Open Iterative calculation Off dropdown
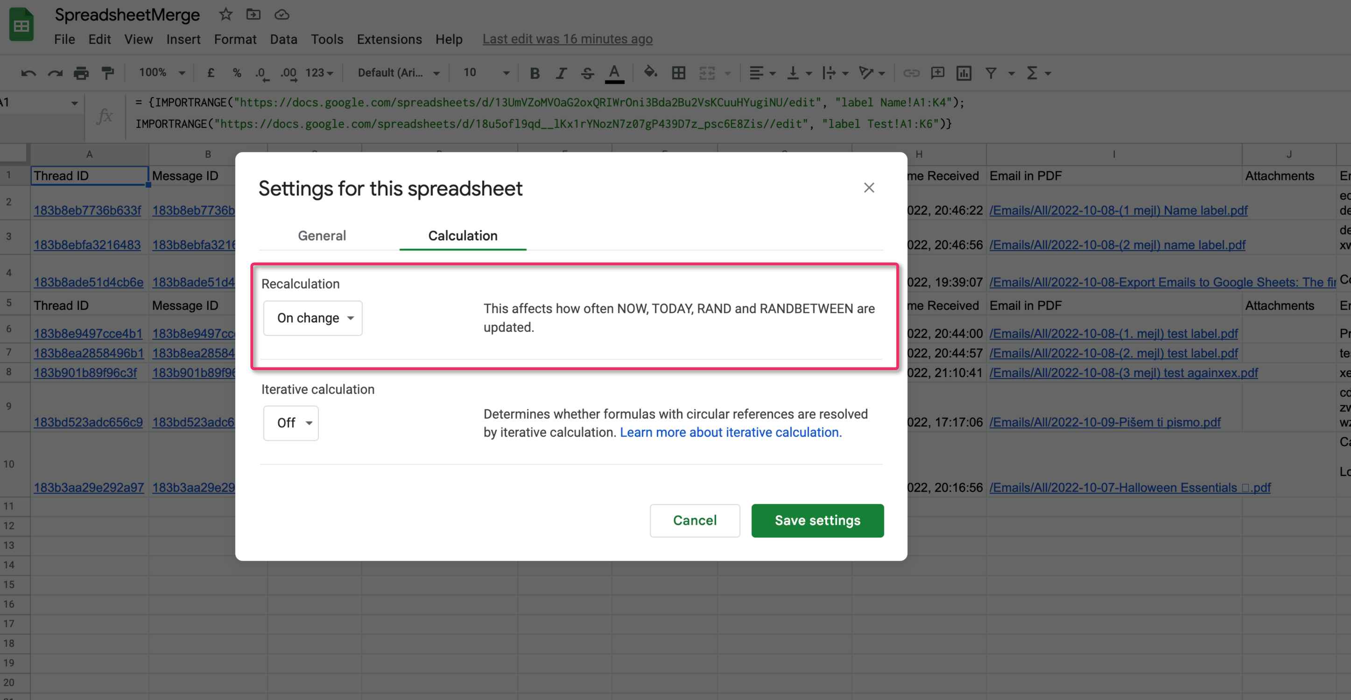The image size is (1351, 700). (x=290, y=423)
